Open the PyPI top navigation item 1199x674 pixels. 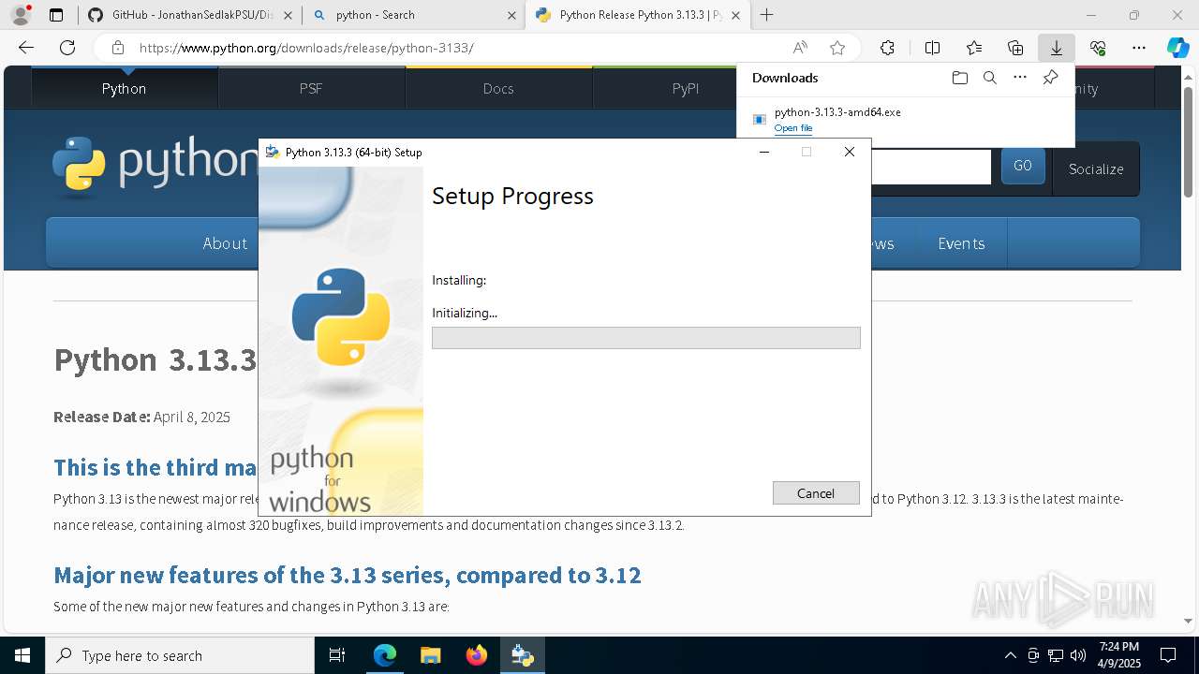tap(686, 88)
